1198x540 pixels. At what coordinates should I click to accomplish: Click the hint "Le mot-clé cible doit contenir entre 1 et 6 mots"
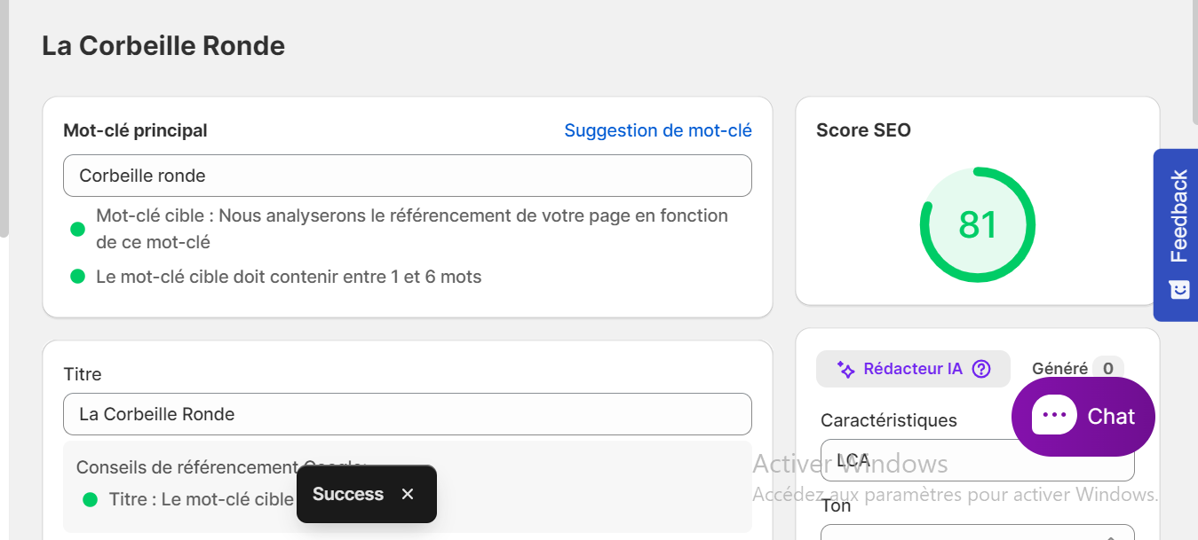click(289, 277)
